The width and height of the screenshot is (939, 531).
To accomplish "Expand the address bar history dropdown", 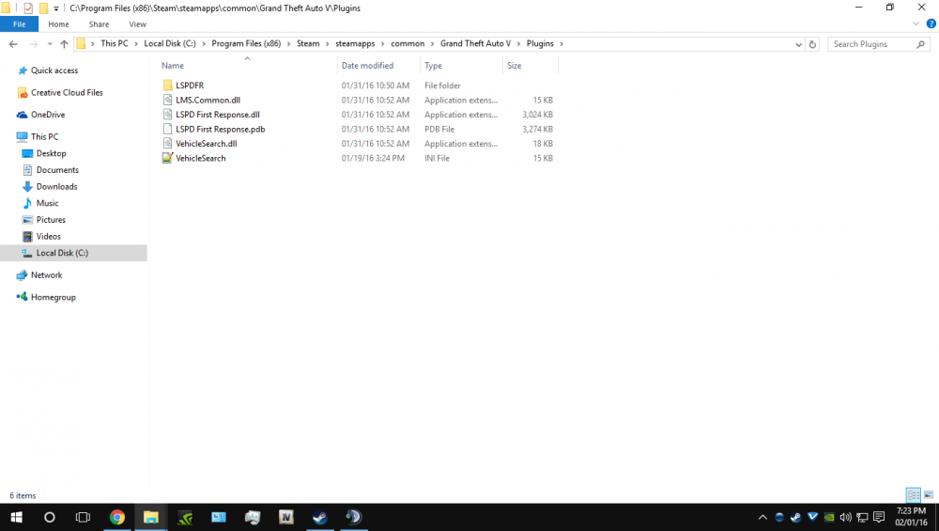I will [x=798, y=44].
